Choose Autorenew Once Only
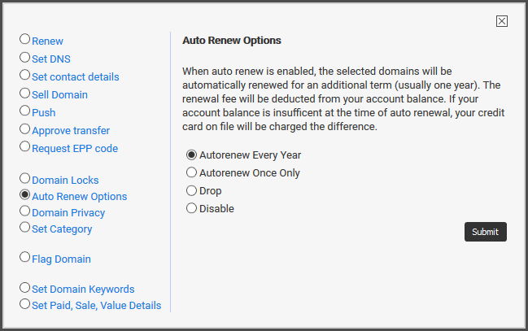Viewport: 528px width, 331px height. click(192, 172)
